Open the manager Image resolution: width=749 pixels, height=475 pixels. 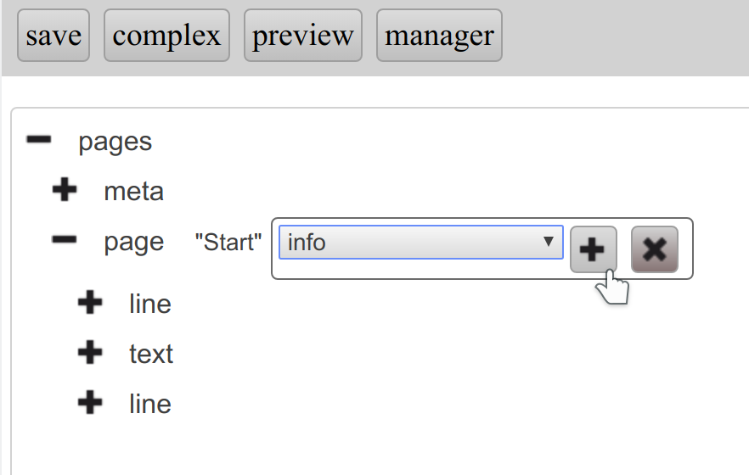[439, 36]
